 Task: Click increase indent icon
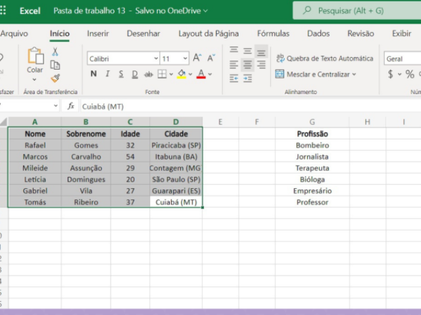pos(247,78)
